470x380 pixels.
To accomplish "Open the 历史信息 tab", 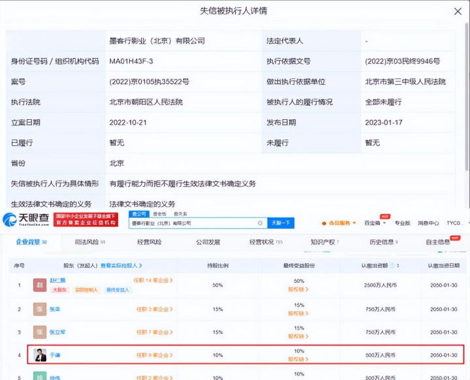I will click(382, 242).
